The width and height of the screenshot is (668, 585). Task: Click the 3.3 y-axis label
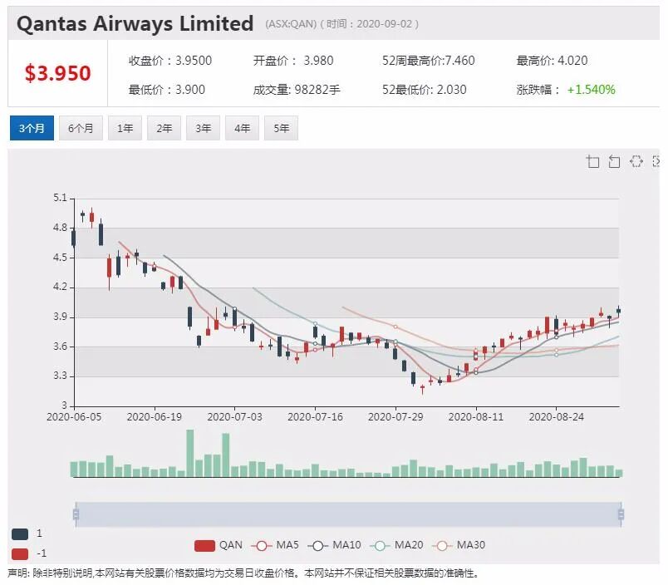point(60,376)
